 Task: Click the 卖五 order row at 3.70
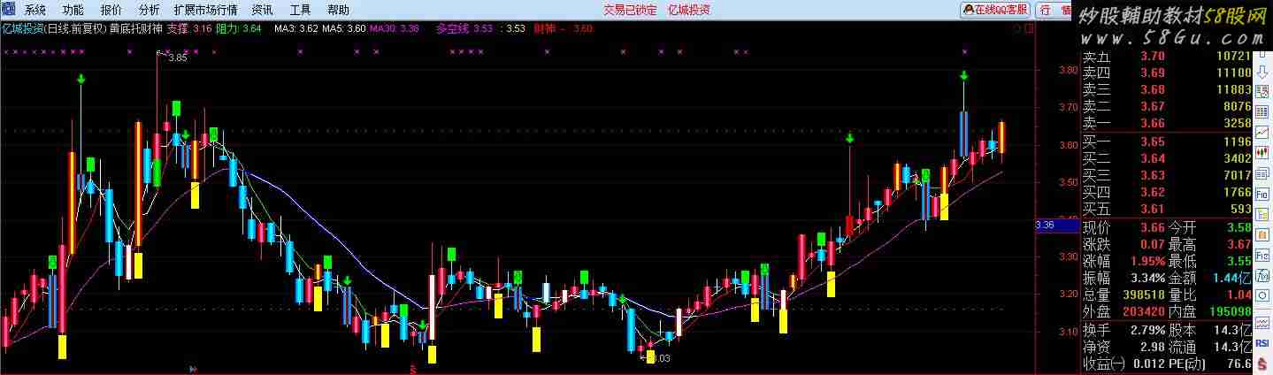(x=1167, y=56)
